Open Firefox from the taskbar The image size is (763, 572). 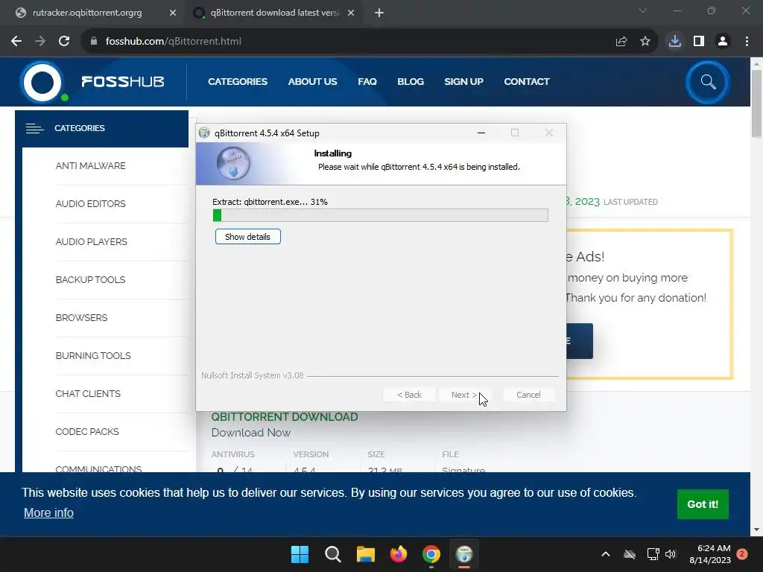tap(399, 554)
